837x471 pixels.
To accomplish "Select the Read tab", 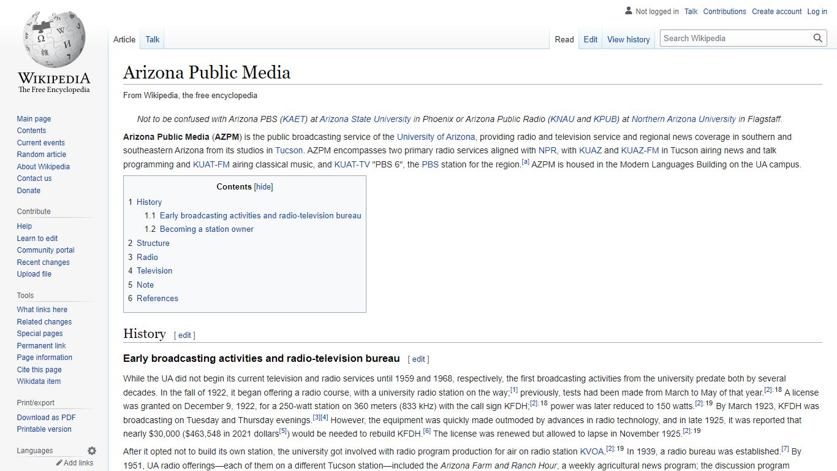I will (564, 39).
